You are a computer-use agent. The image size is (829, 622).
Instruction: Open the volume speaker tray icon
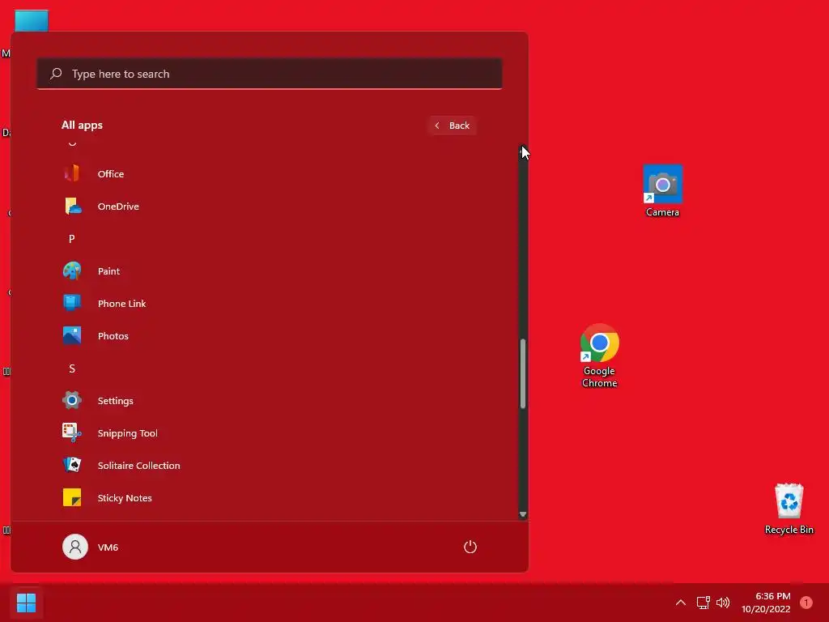coord(723,603)
